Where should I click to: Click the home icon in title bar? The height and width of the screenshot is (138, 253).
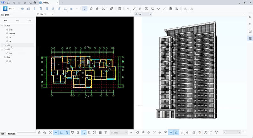coord(8,3)
